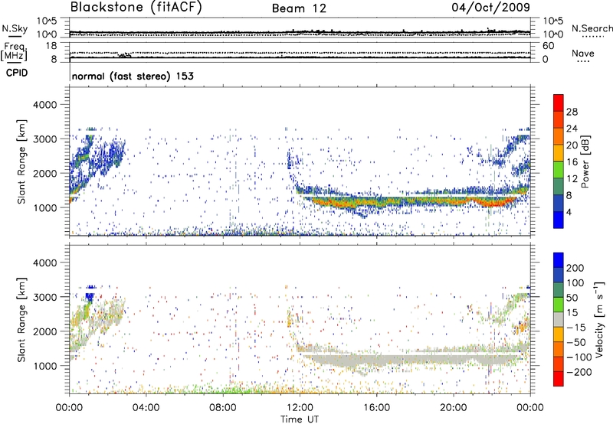Viewport: 613px width, 424px height.
Task: Click the red bottom of velocity colorbar
Action: [x=559, y=379]
